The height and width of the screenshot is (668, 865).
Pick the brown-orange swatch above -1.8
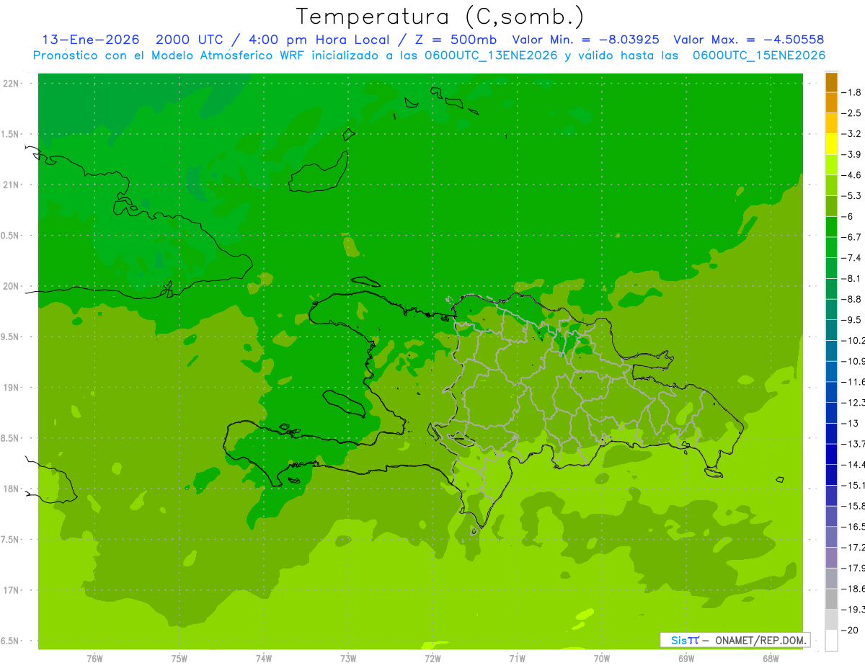pyautogui.click(x=831, y=82)
